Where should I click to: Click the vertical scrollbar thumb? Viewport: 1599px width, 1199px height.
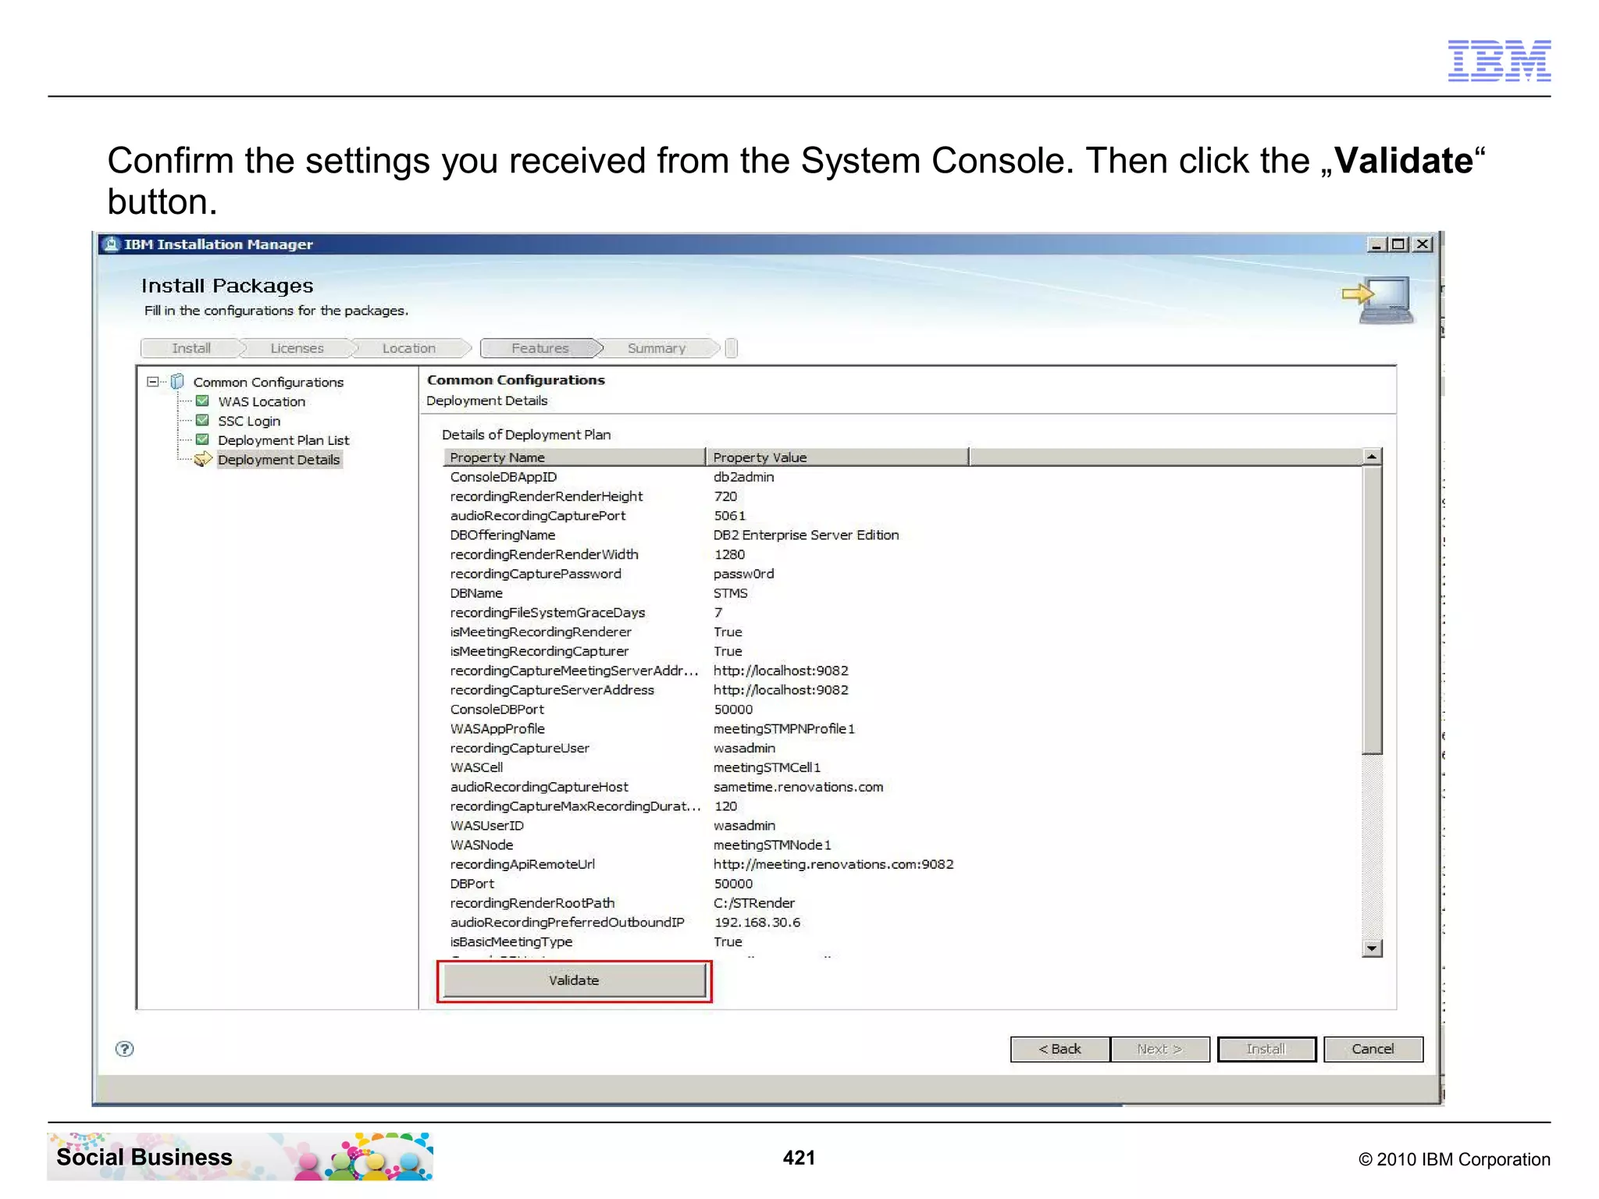click(x=1372, y=610)
